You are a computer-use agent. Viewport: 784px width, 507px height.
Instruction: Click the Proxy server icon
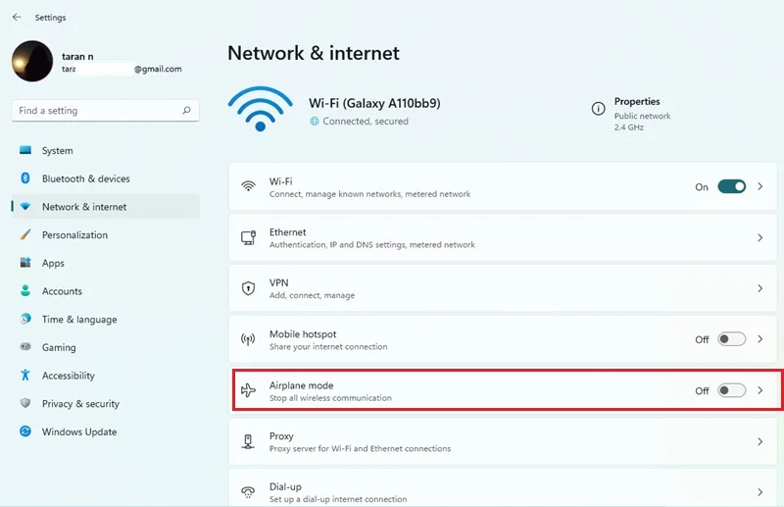coord(248,441)
